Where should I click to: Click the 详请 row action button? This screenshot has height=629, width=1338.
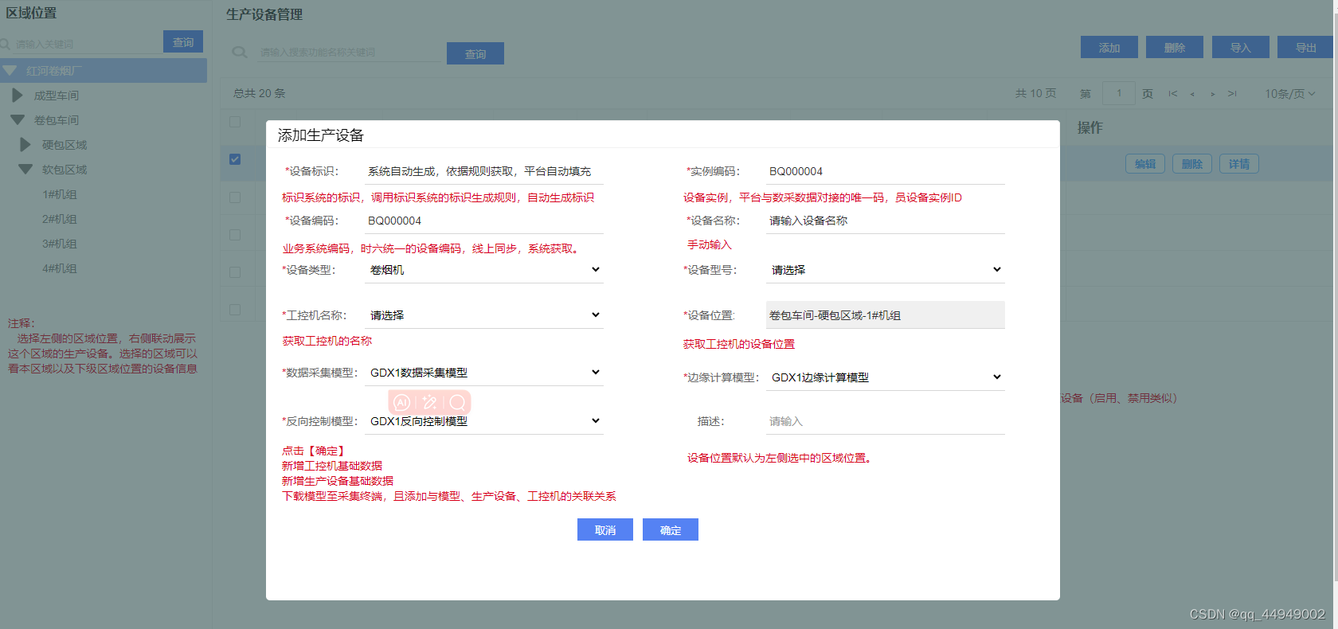[1239, 164]
